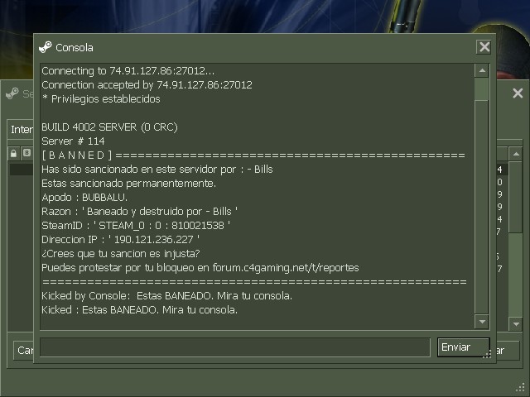Click the Steam logo of the server browser window
The image size is (530, 397).
(12, 93)
